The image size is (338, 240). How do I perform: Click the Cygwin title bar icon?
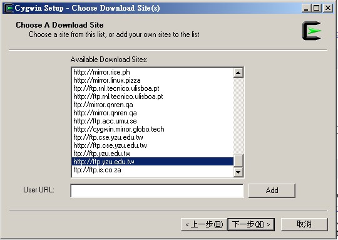click(x=9, y=8)
